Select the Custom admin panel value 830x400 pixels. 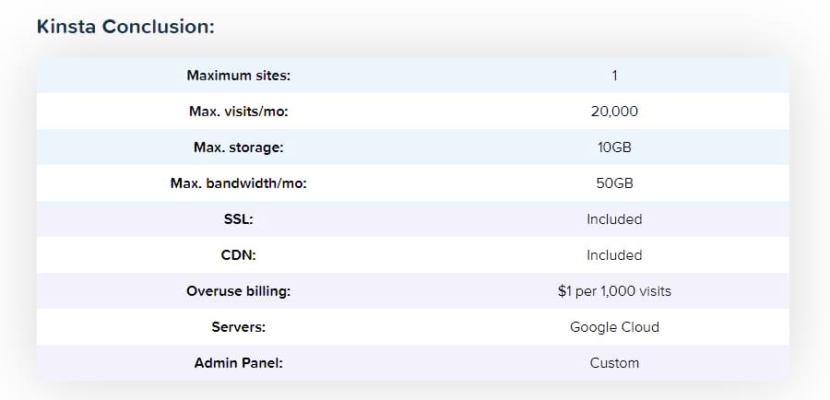point(614,363)
